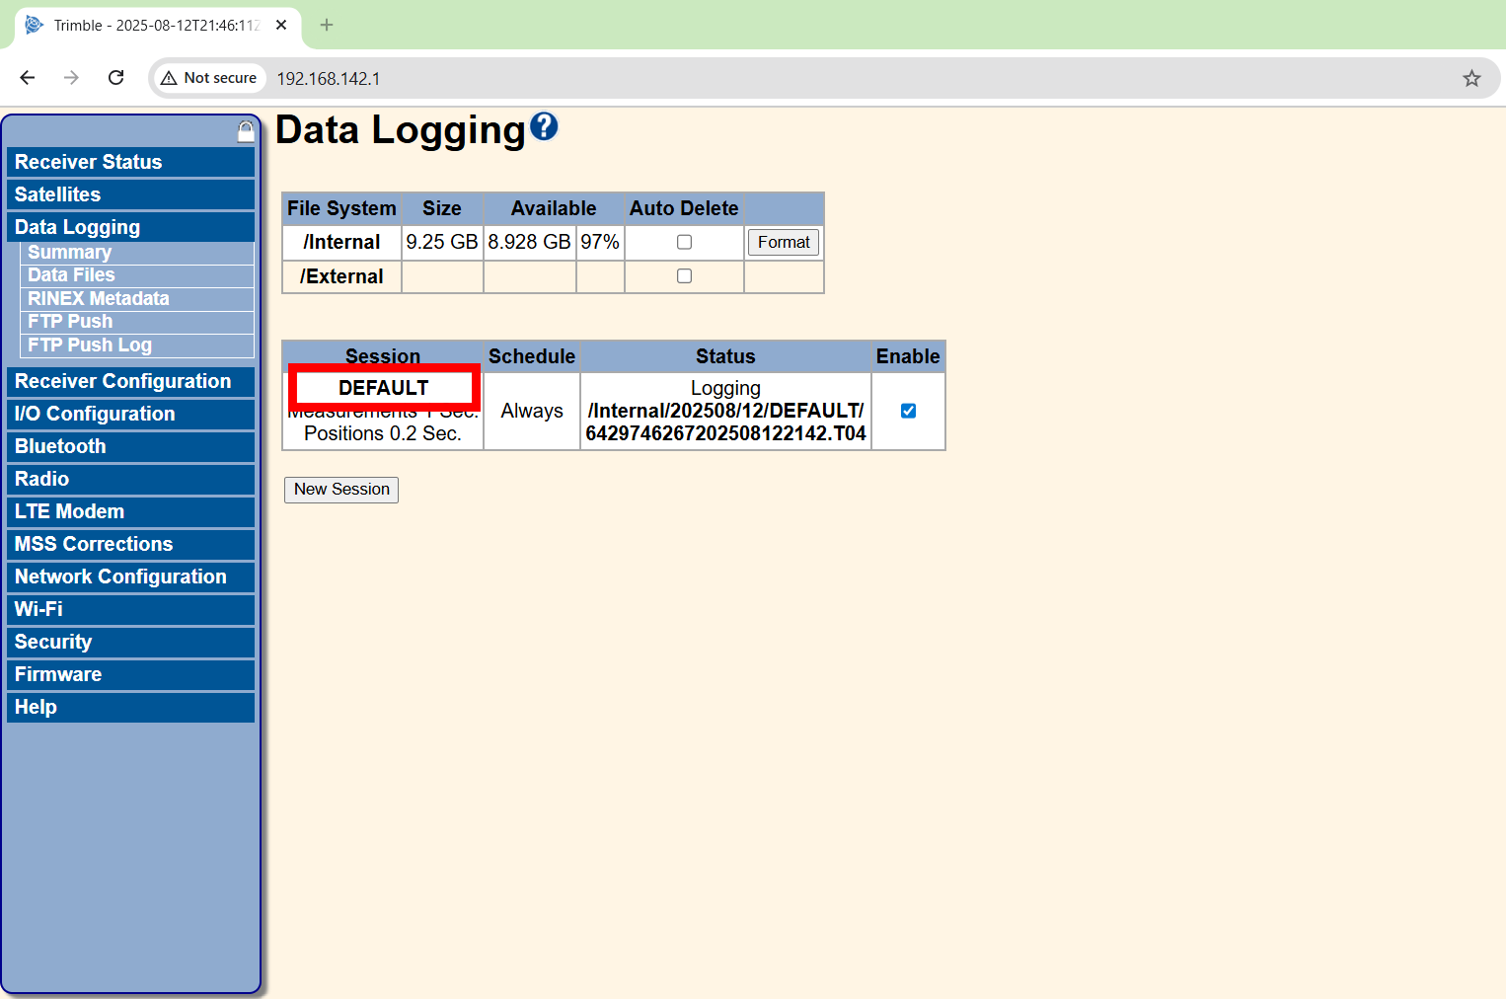Bookmark this page with the star icon
The image size is (1506, 999).
coord(1471,78)
